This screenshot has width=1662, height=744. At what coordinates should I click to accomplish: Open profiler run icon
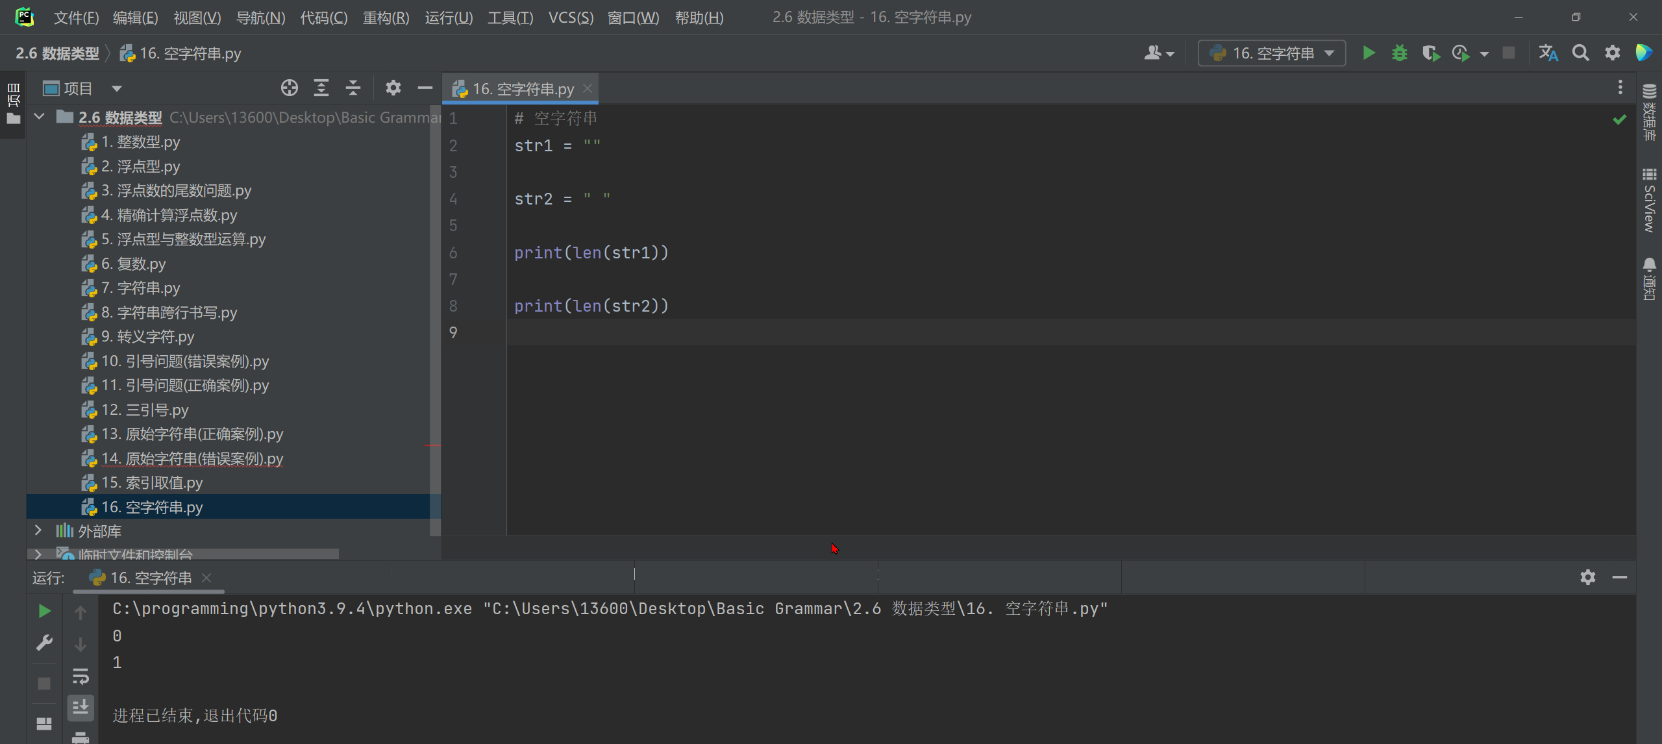(x=1461, y=53)
